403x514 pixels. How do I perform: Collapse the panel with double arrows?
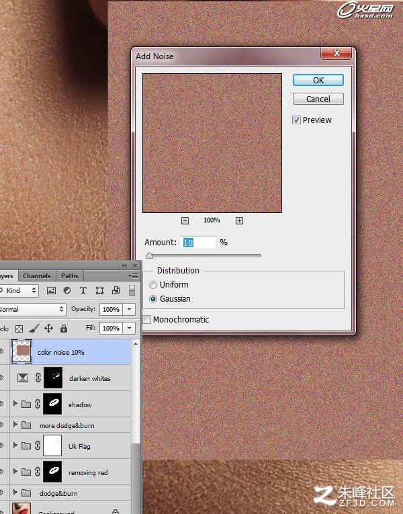[124, 265]
